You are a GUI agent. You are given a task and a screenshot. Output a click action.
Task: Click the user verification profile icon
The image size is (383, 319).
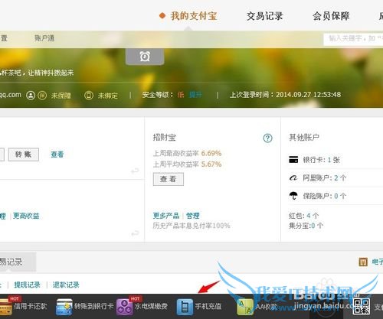point(31,96)
